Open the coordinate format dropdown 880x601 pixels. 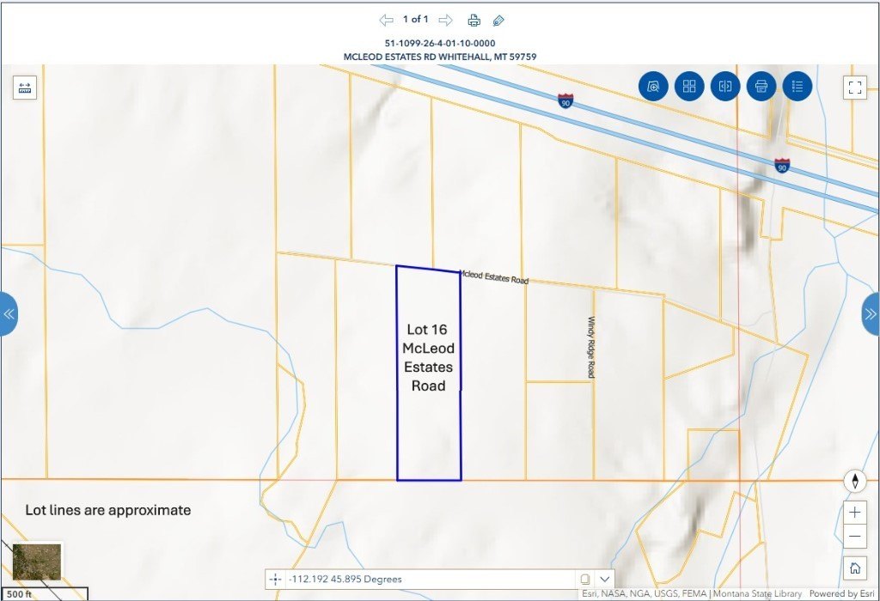(606, 580)
